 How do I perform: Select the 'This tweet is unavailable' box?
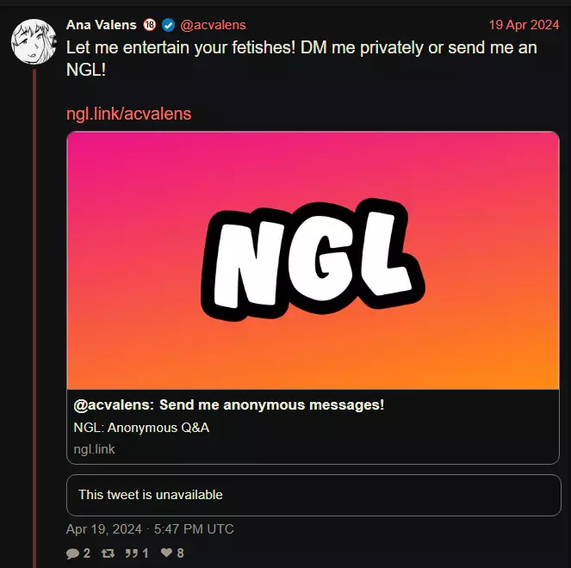[313, 495]
